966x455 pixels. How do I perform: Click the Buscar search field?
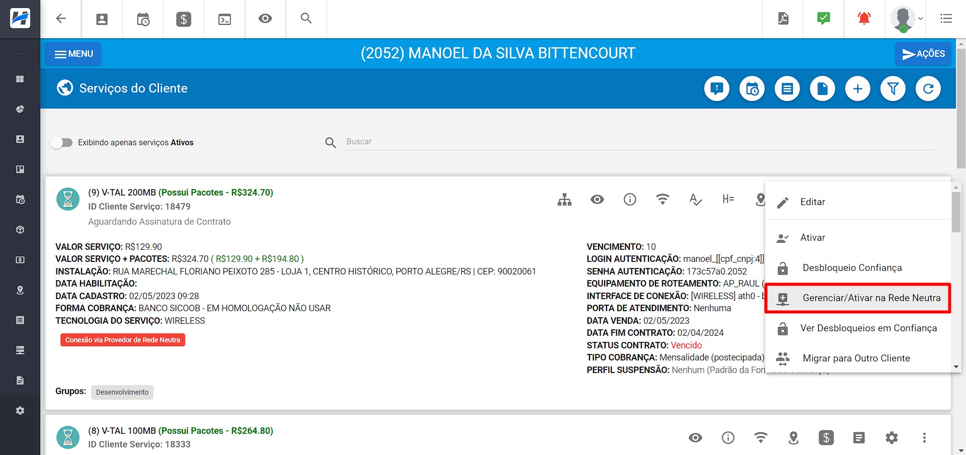tap(640, 142)
